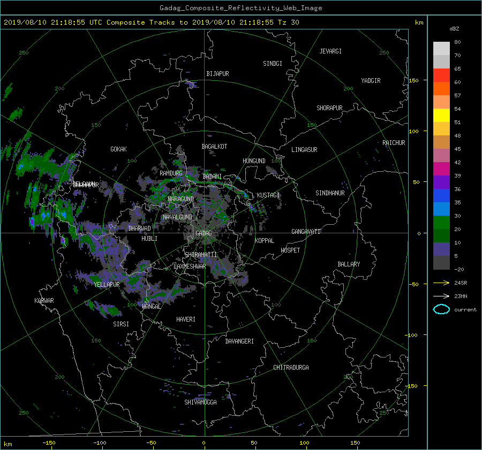
Task: Click the KOPPAL map label
Action: tap(265, 241)
